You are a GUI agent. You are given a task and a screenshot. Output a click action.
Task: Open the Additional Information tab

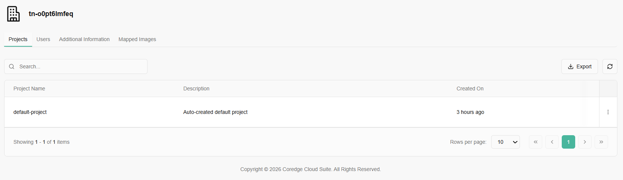(x=84, y=39)
